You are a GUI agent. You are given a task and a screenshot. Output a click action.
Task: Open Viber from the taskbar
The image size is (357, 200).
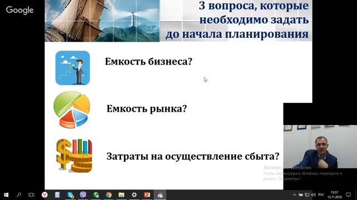83,195
